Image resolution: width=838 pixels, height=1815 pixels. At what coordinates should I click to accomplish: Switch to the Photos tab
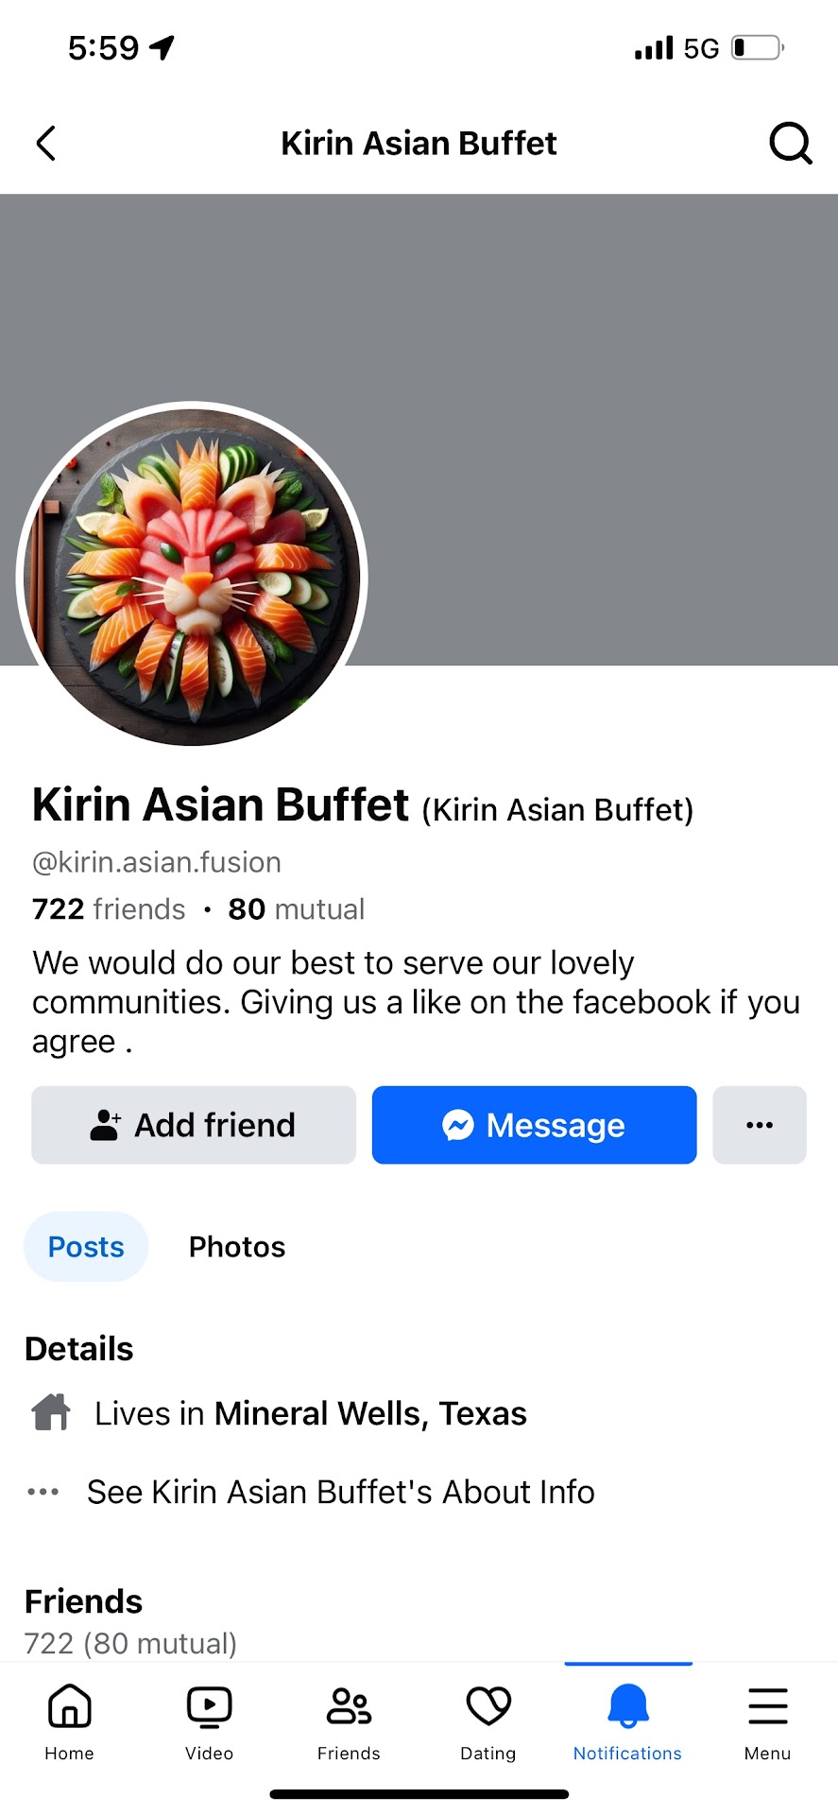(237, 1247)
